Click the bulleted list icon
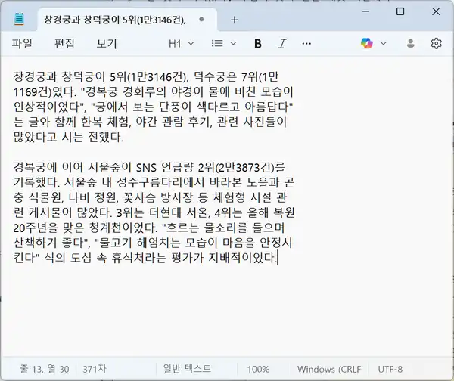Image resolution: width=454 pixels, height=381 pixels. click(217, 44)
